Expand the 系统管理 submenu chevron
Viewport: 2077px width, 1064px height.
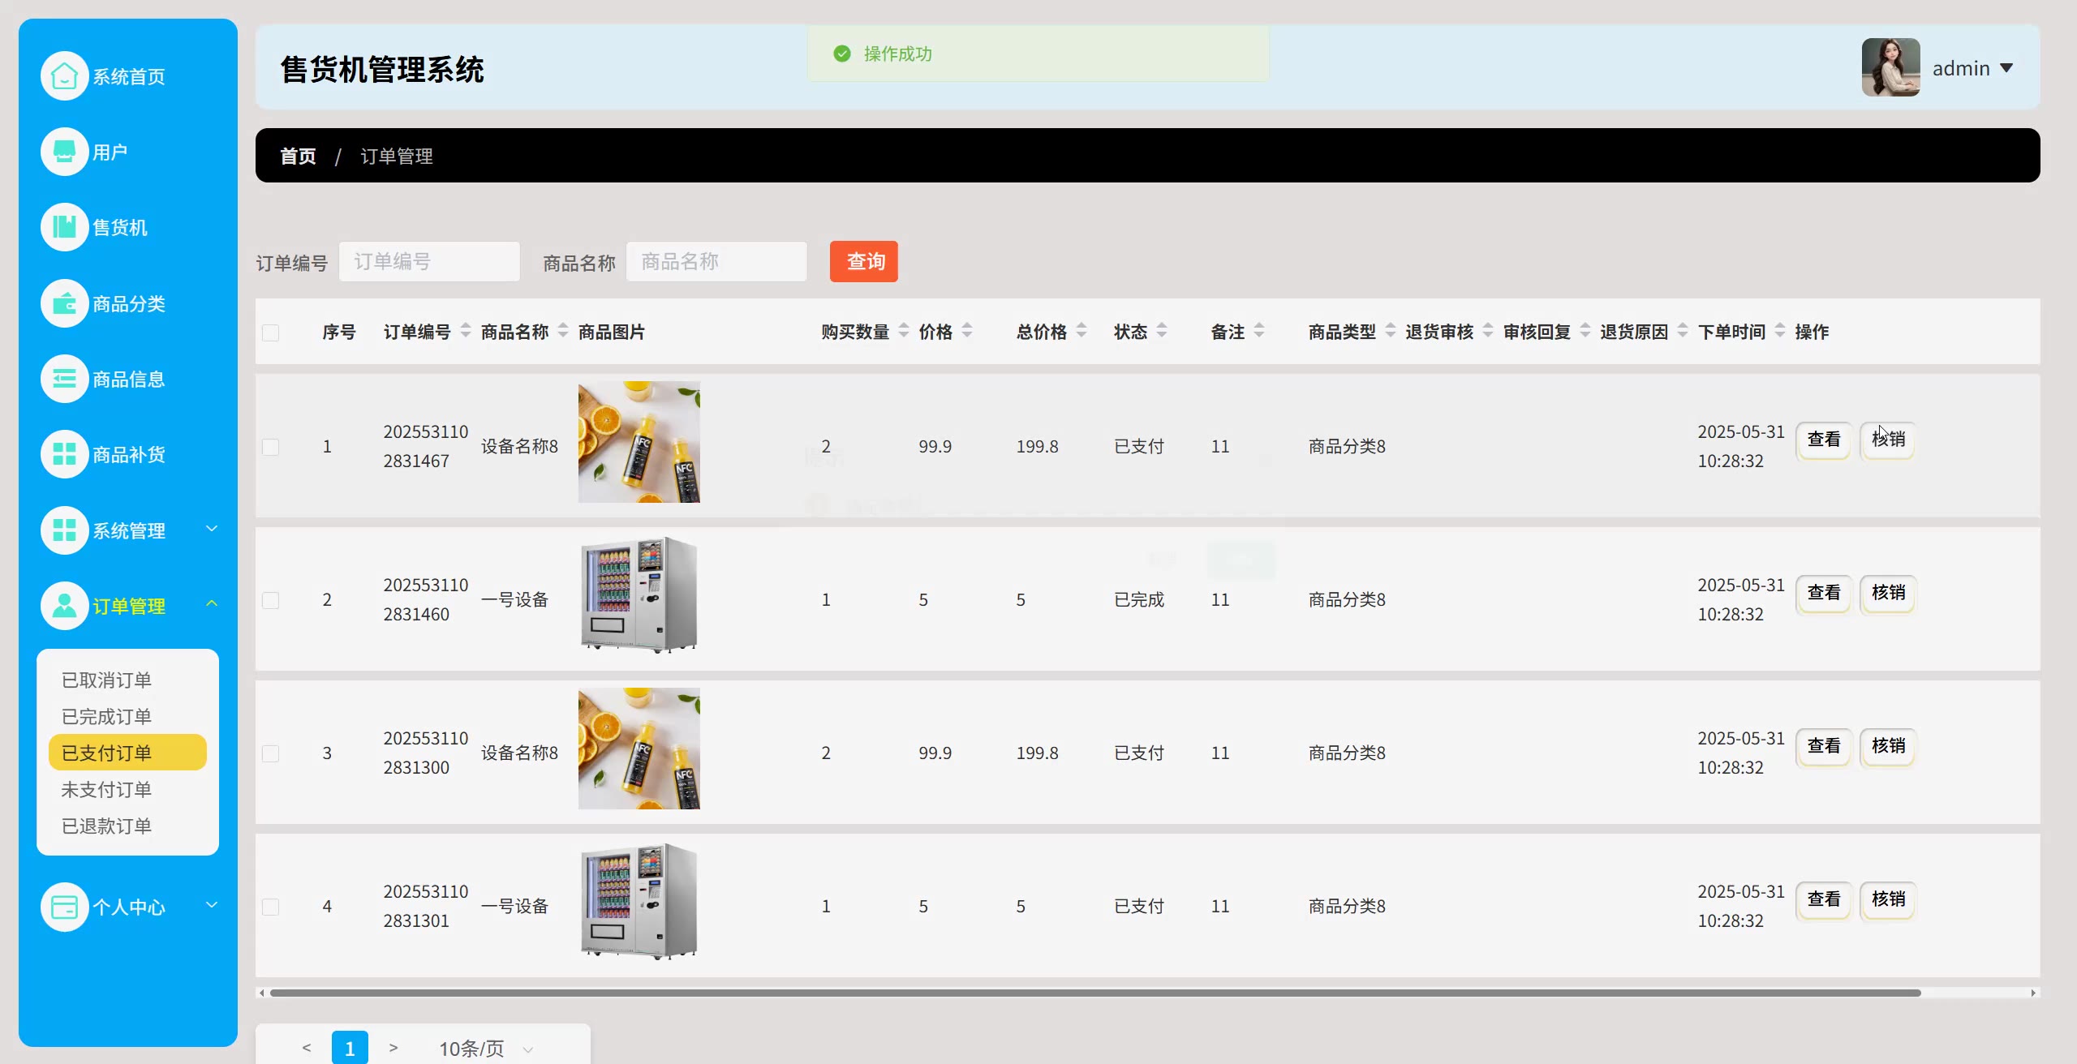pos(212,529)
